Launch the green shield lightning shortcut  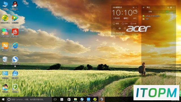coord(15,88)
